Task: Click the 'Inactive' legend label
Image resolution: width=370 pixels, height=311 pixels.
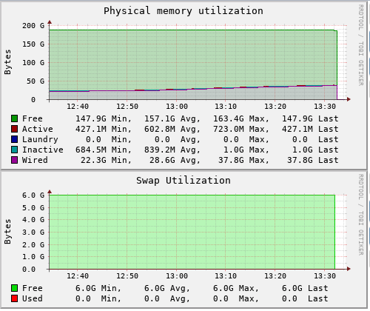Action: (43, 150)
